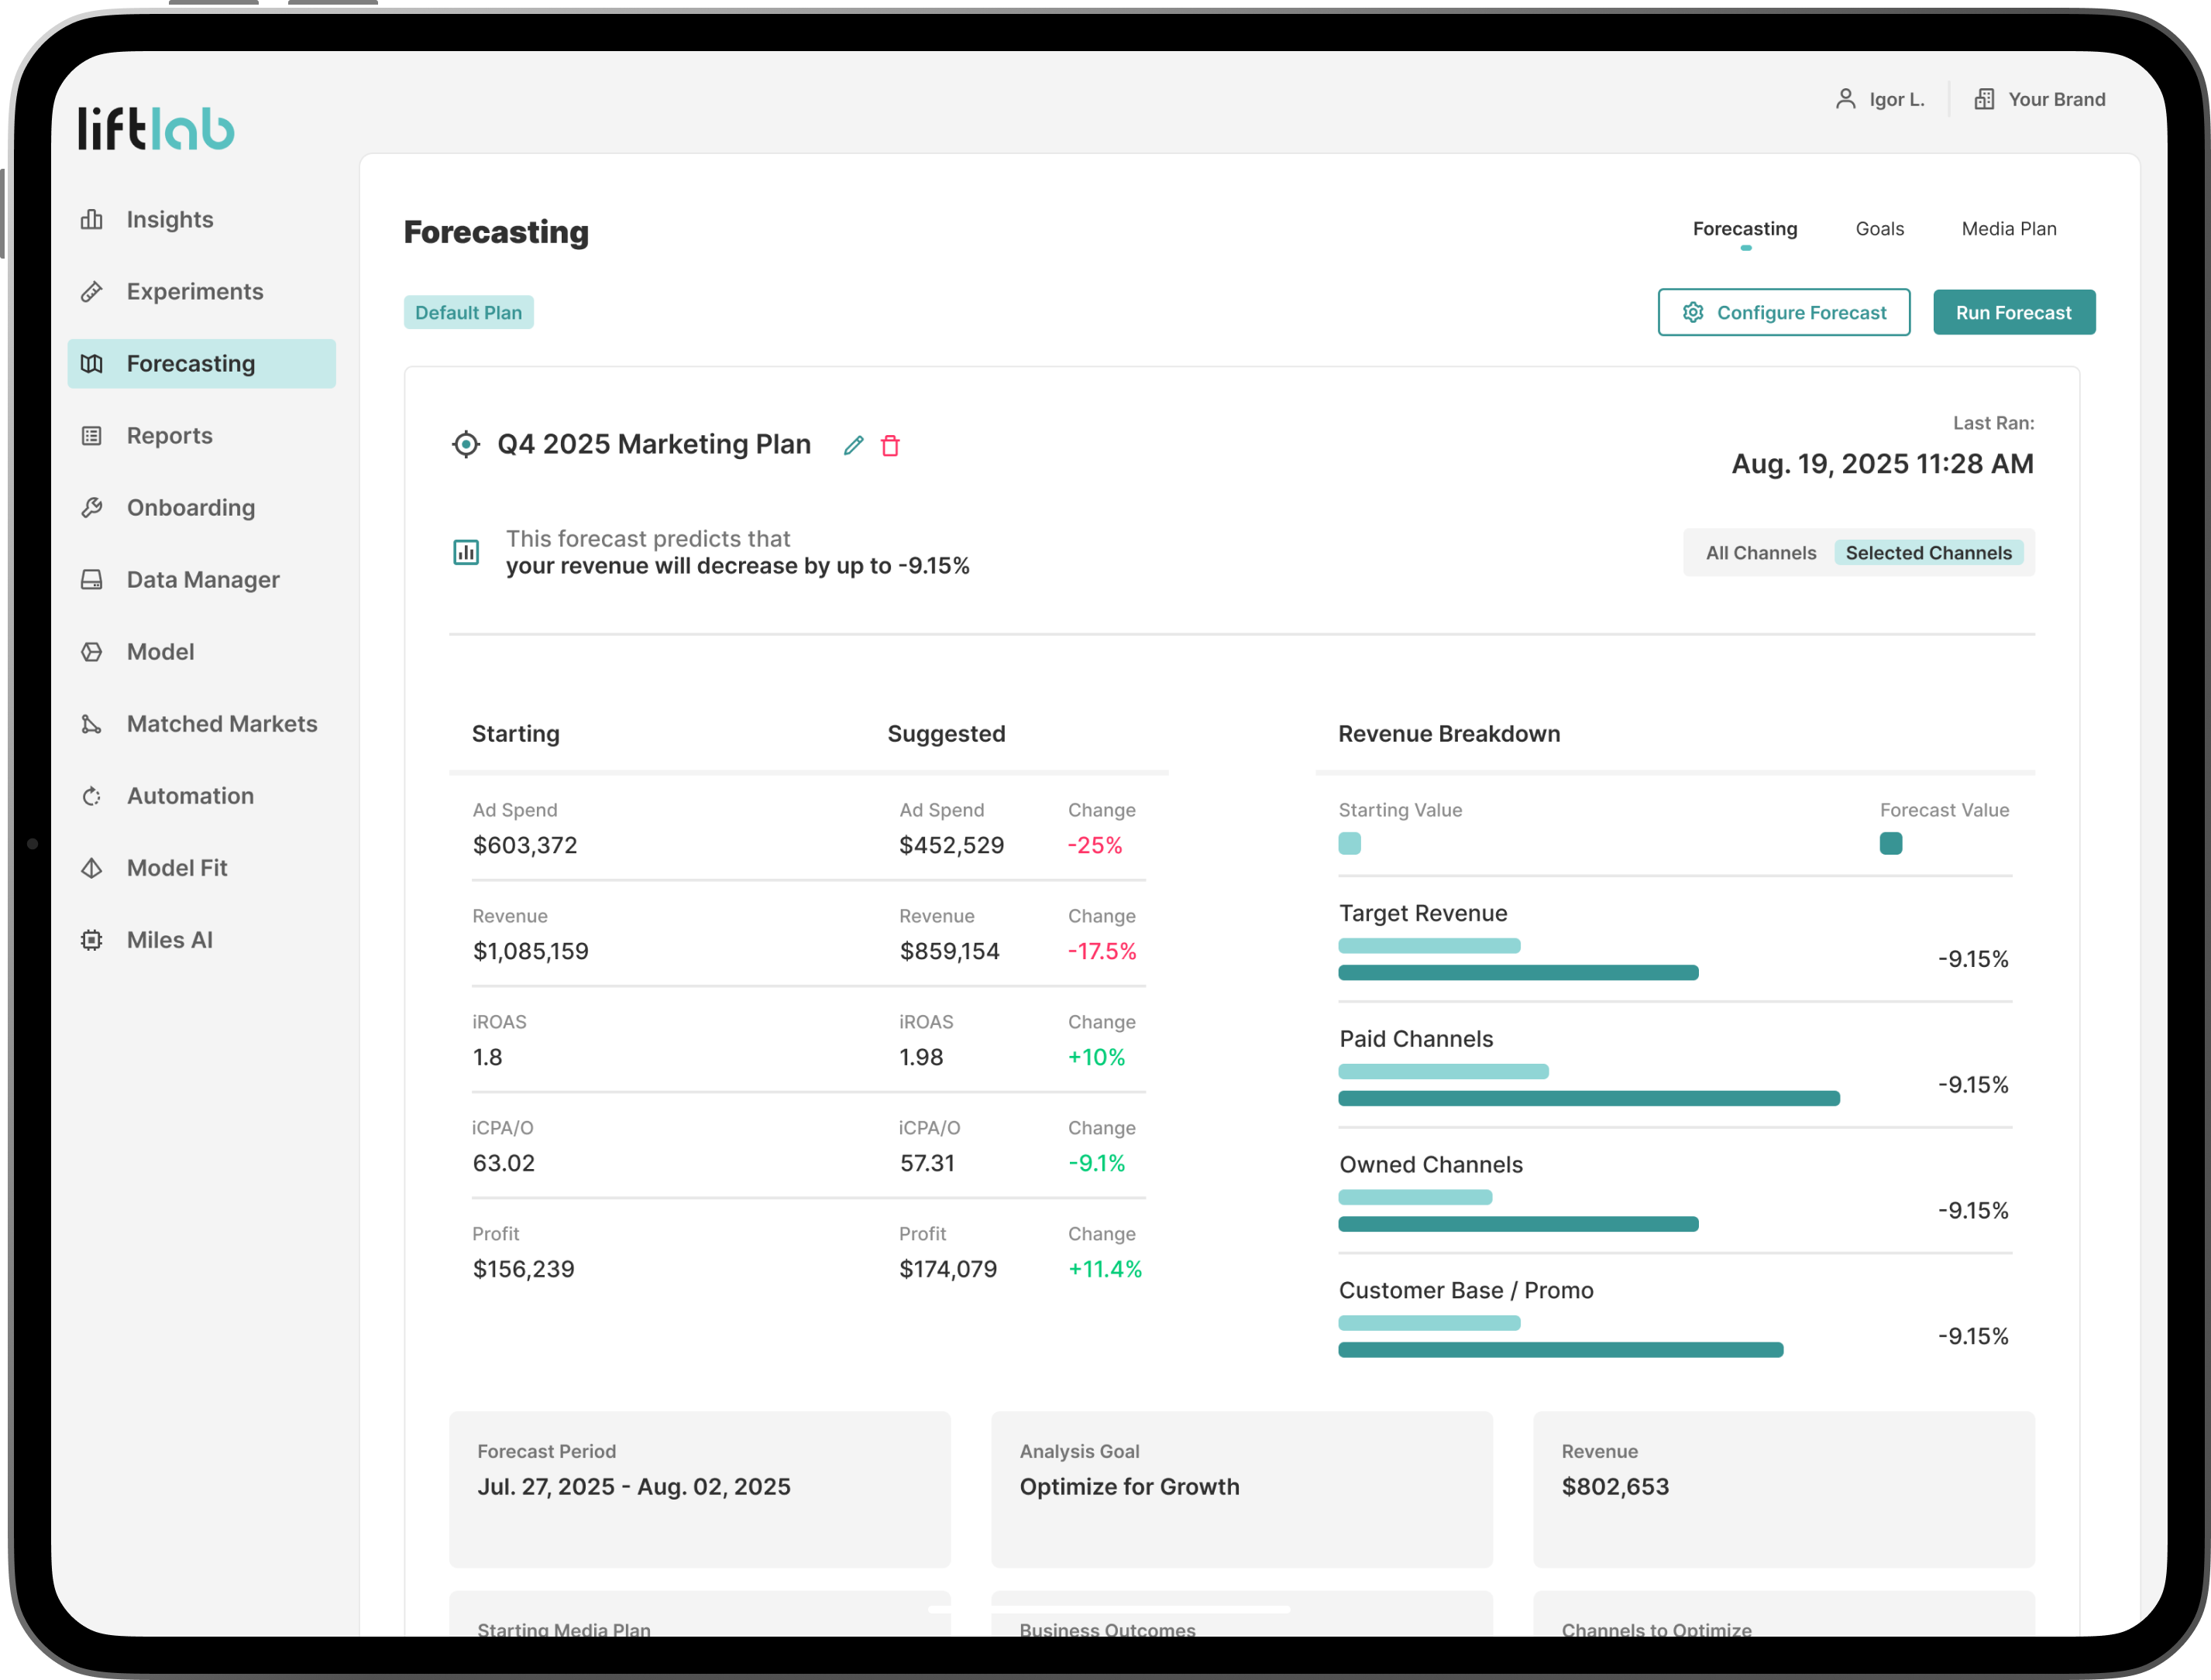Click the Automation cycle icon
2211x1680 pixels.
(92, 796)
